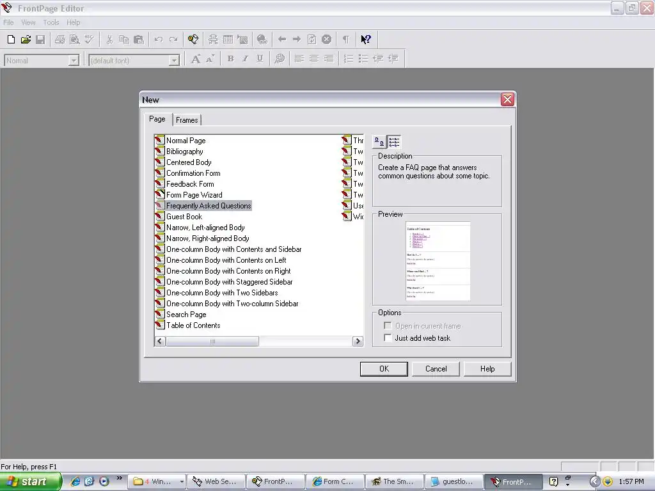Viewport: 655px width, 491px height.
Task: Open the Normal style dropdown
Action: pos(74,61)
